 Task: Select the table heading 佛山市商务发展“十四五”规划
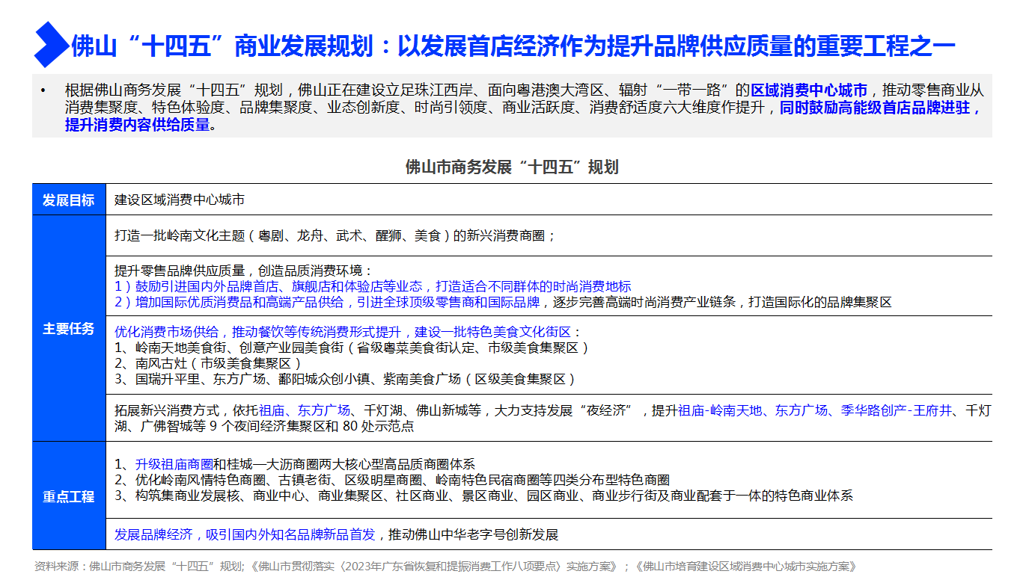[x=512, y=167]
